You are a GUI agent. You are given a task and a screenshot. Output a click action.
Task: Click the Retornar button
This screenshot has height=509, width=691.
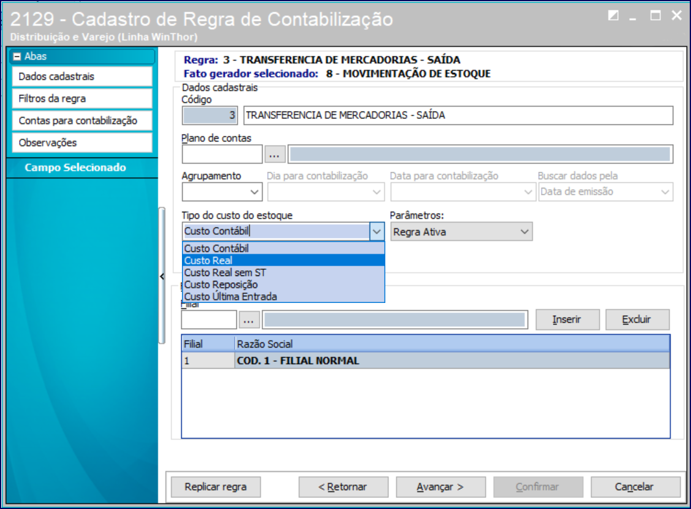[343, 487]
